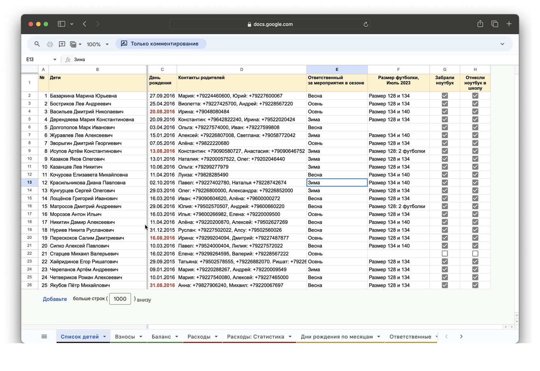The image size is (540, 371).
Task: Click the Добавьте link
Action: click(x=55, y=299)
